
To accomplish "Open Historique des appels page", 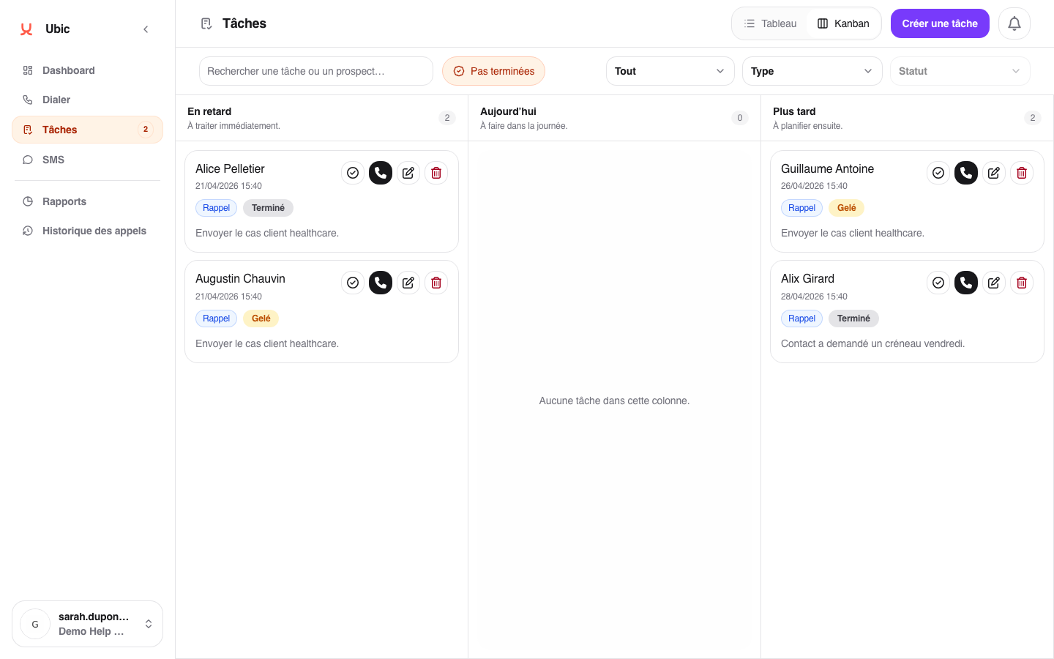I will point(94,231).
